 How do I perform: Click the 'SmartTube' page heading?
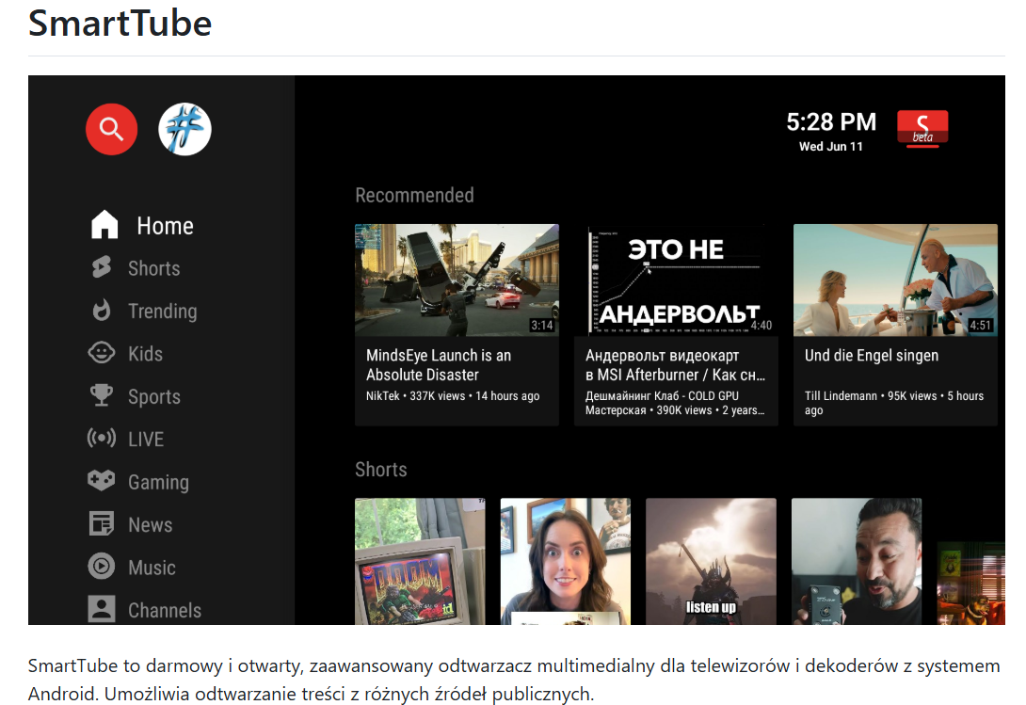click(x=120, y=24)
